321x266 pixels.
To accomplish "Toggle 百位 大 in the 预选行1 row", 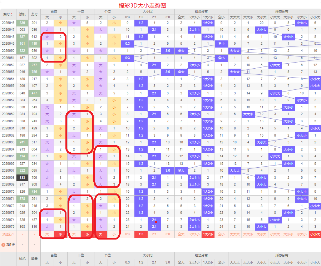I will point(47,234).
